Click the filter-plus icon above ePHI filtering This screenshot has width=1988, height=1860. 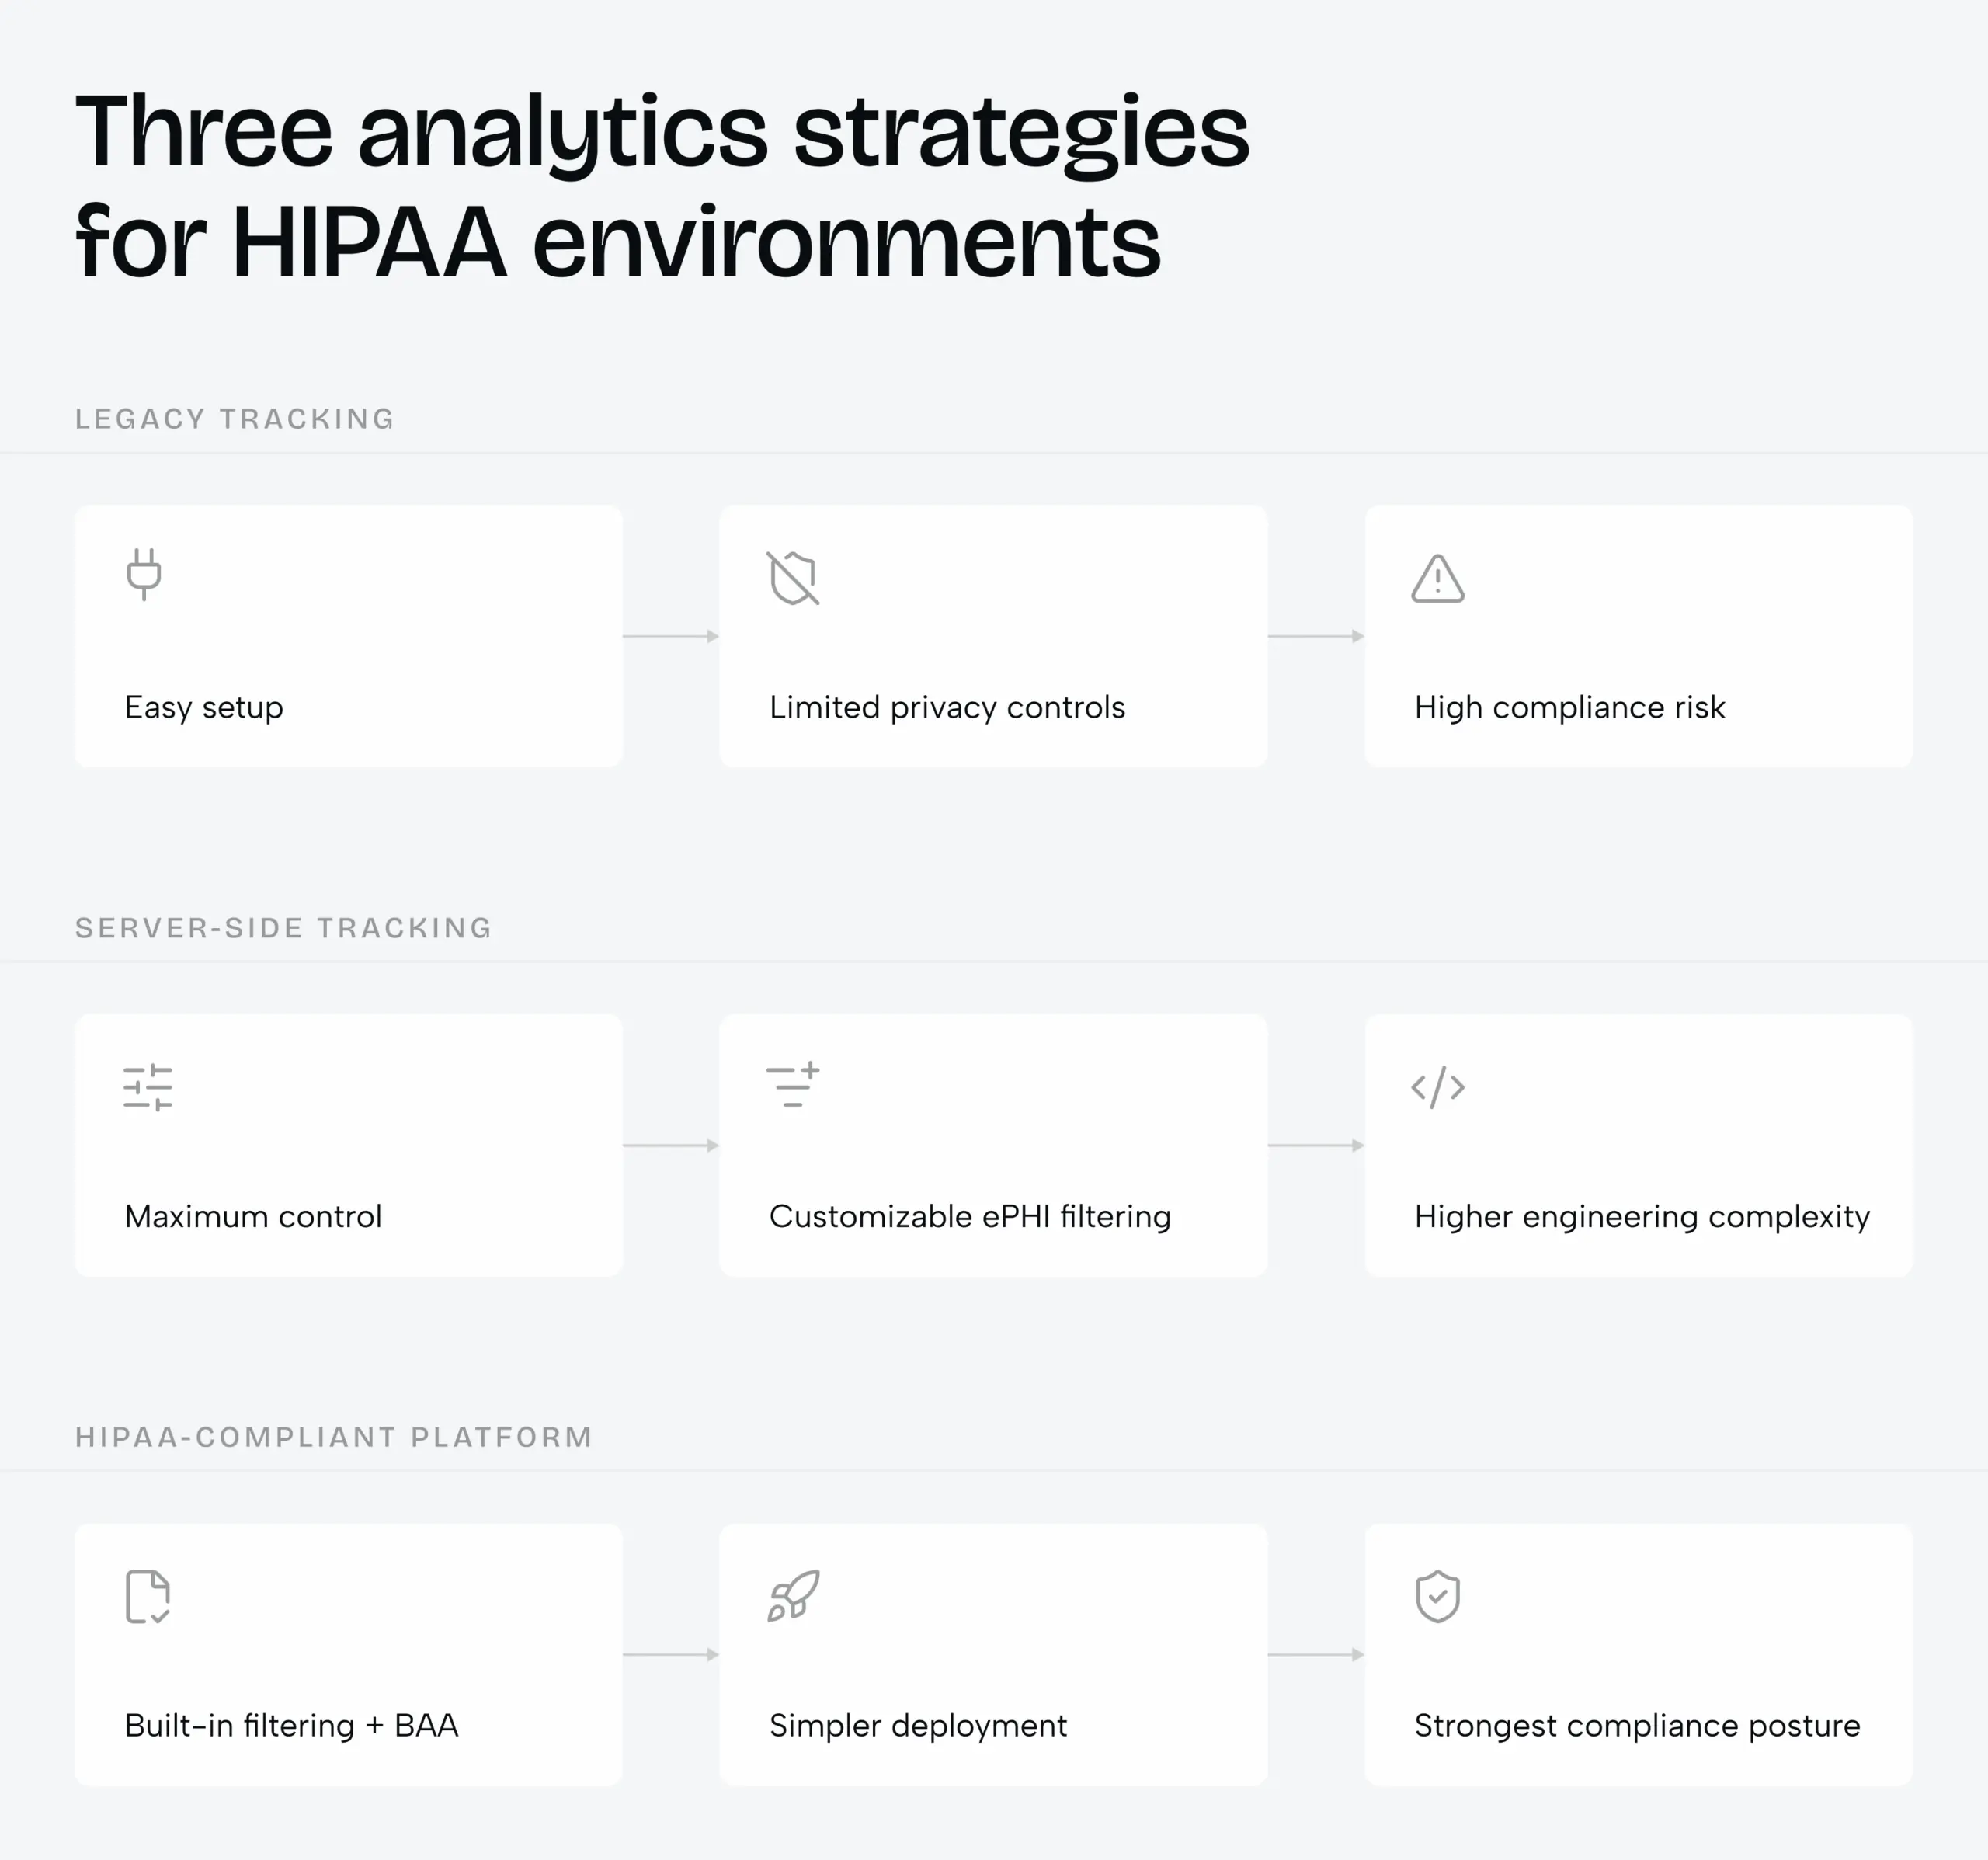coord(793,1084)
